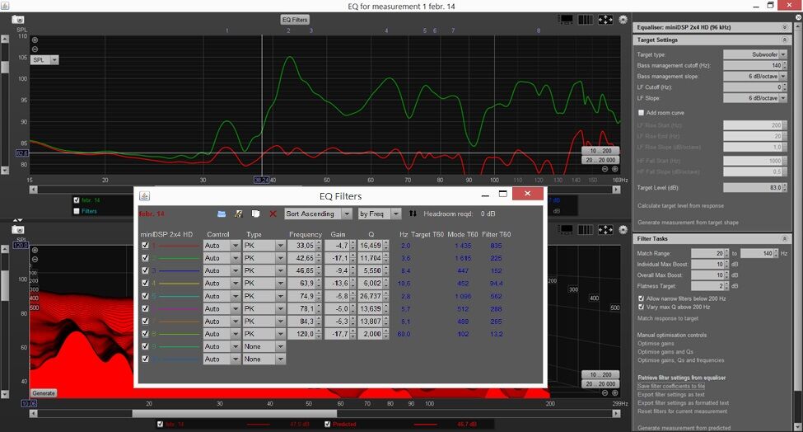The height and width of the screenshot is (432, 803).
Task: Set upper graph range to 10..200
Action: click(x=600, y=151)
